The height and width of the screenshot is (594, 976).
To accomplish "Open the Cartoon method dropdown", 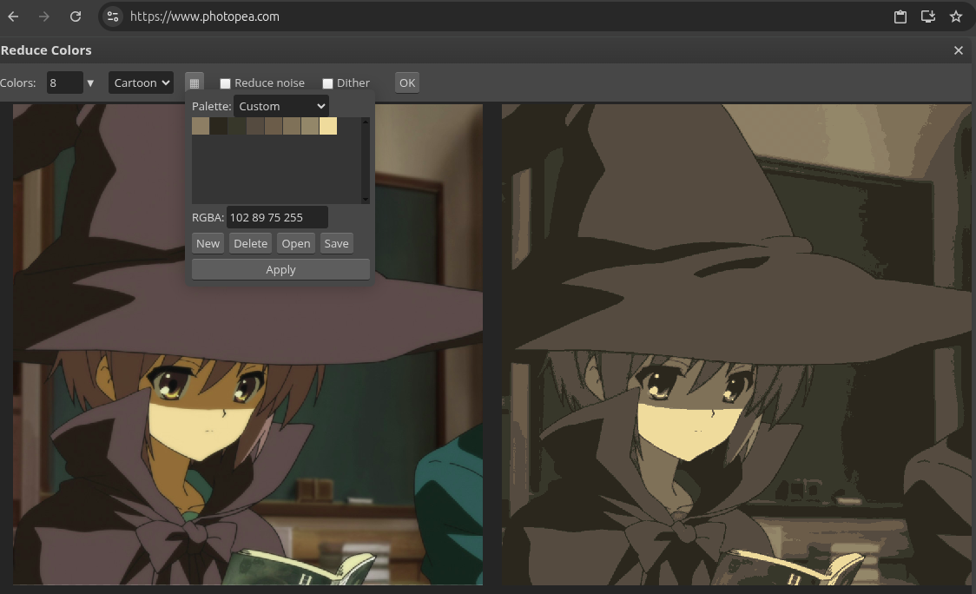I will 142,82.
